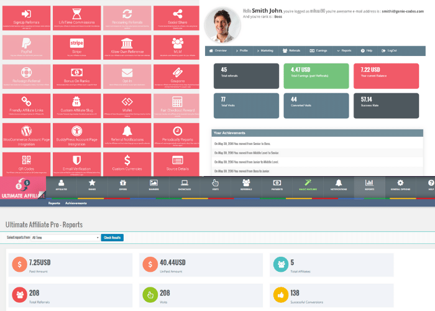Open the E-mail Verification shield tile
Viewport: 435px width, 311px height.
[77, 164]
